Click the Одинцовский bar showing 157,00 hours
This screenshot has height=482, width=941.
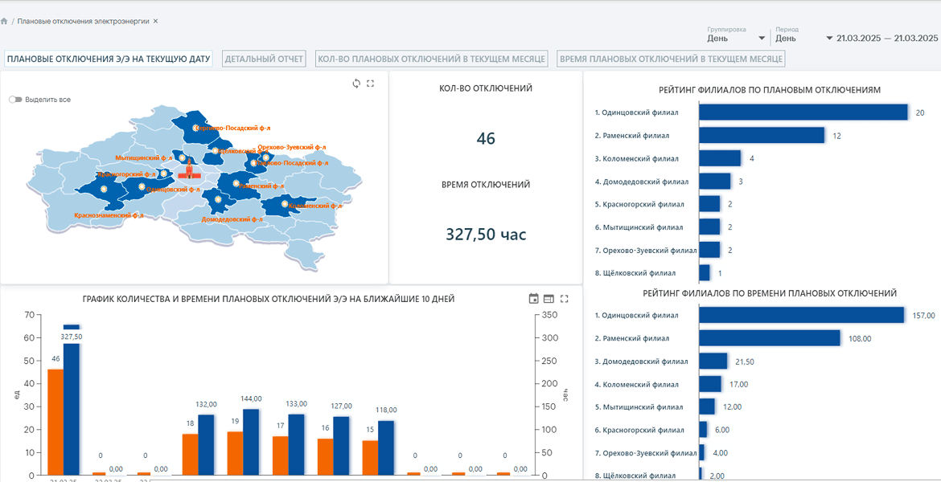802,315
